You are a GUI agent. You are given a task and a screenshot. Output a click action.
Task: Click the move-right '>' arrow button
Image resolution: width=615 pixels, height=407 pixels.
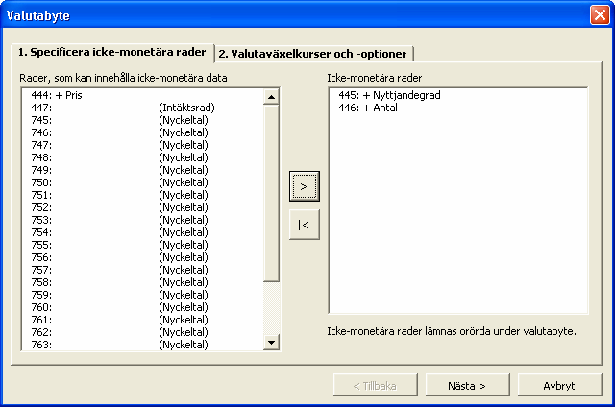coord(304,186)
